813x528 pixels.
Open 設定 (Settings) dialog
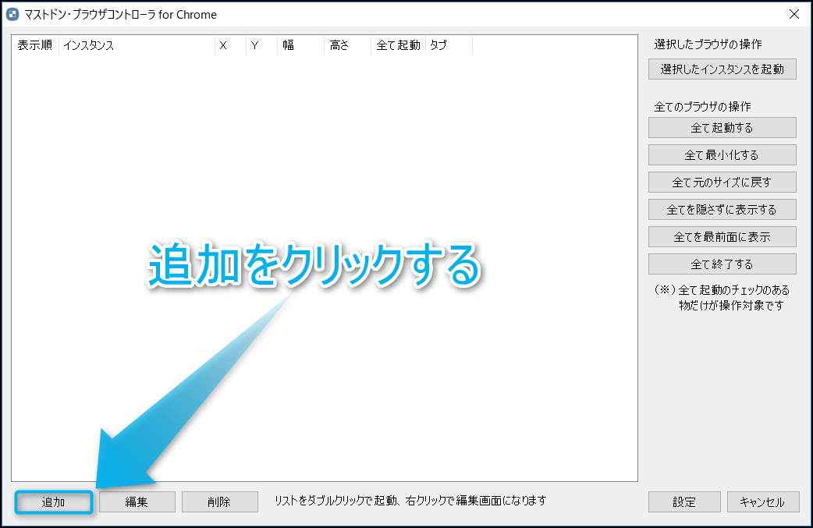tap(684, 502)
